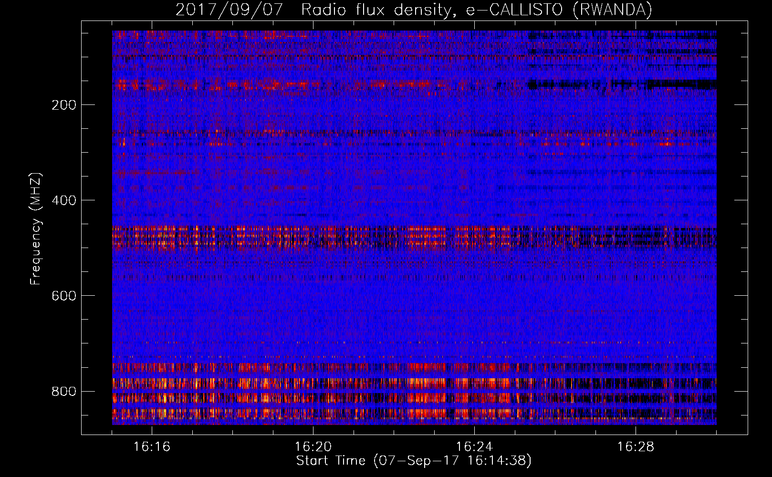The height and width of the screenshot is (477, 772).
Task: Click the 16:16 time tick label
Action: (152, 447)
